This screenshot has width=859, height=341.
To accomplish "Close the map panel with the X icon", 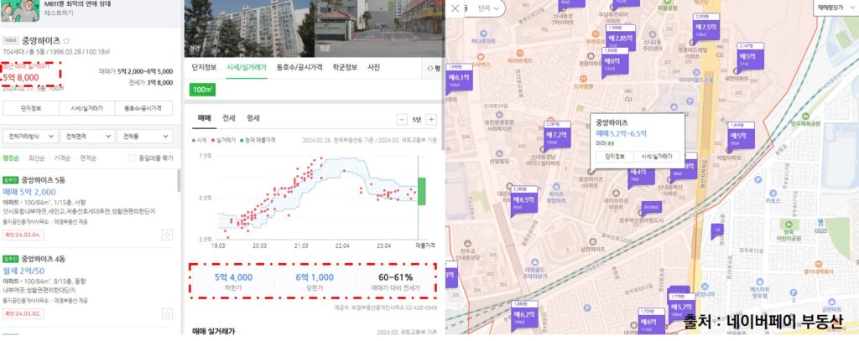I will tap(455, 8).
